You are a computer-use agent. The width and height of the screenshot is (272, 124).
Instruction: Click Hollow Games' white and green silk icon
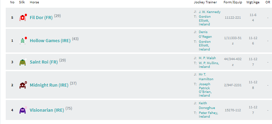point(23,41)
